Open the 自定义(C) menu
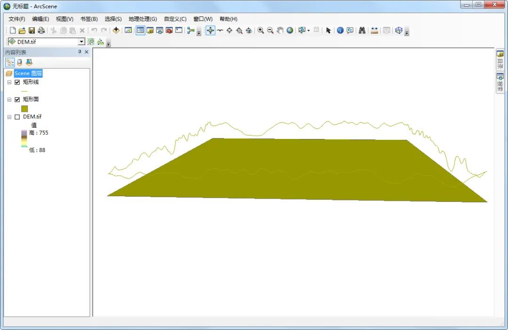 [175, 19]
